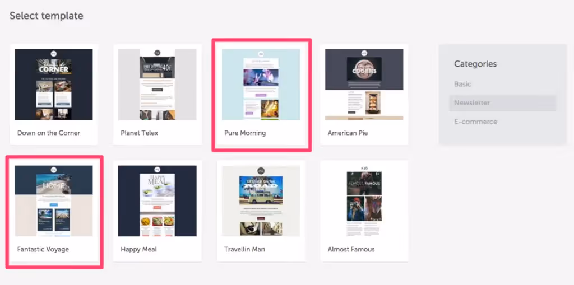Click the "Categories" heading

click(x=475, y=64)
